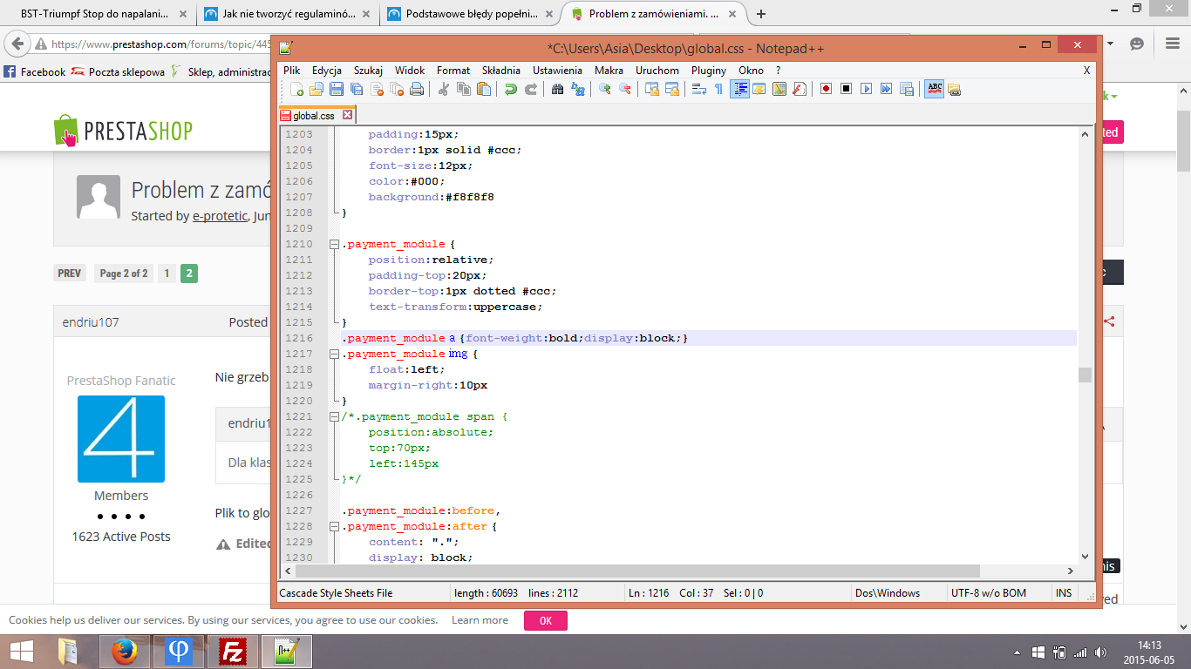1191x669 pixels.
Task: Collapse the .payment_module block at line 1210
Action: 334,245
